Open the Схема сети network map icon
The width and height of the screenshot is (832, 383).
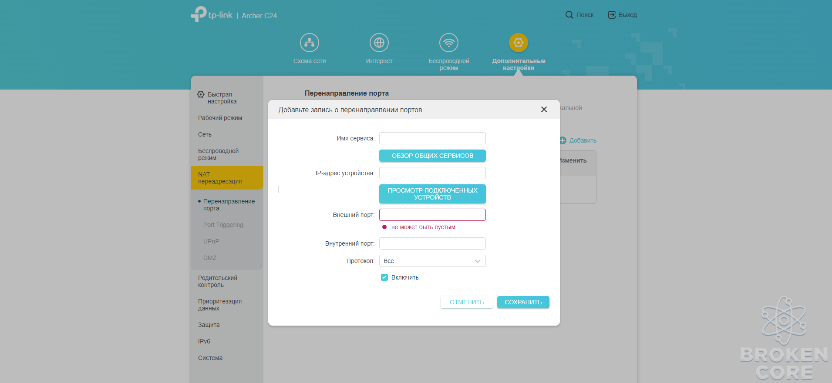tap(310, 43)
